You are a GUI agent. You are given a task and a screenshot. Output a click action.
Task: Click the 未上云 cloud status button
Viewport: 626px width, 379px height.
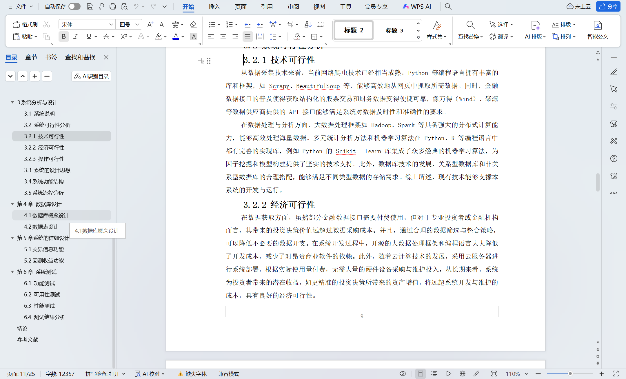point(579,6)
